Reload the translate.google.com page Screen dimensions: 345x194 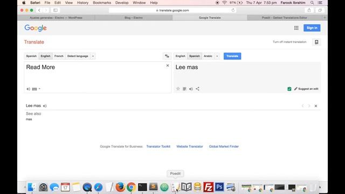[233, 10]
